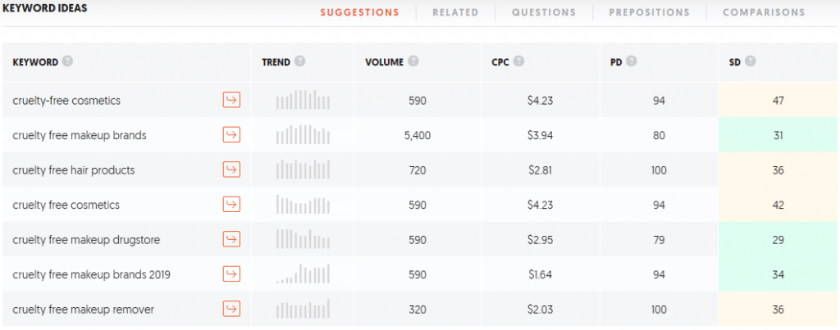Click trend chart for cruelty free makeup drugstore
The image size is (840, 330).
point(303,239)
